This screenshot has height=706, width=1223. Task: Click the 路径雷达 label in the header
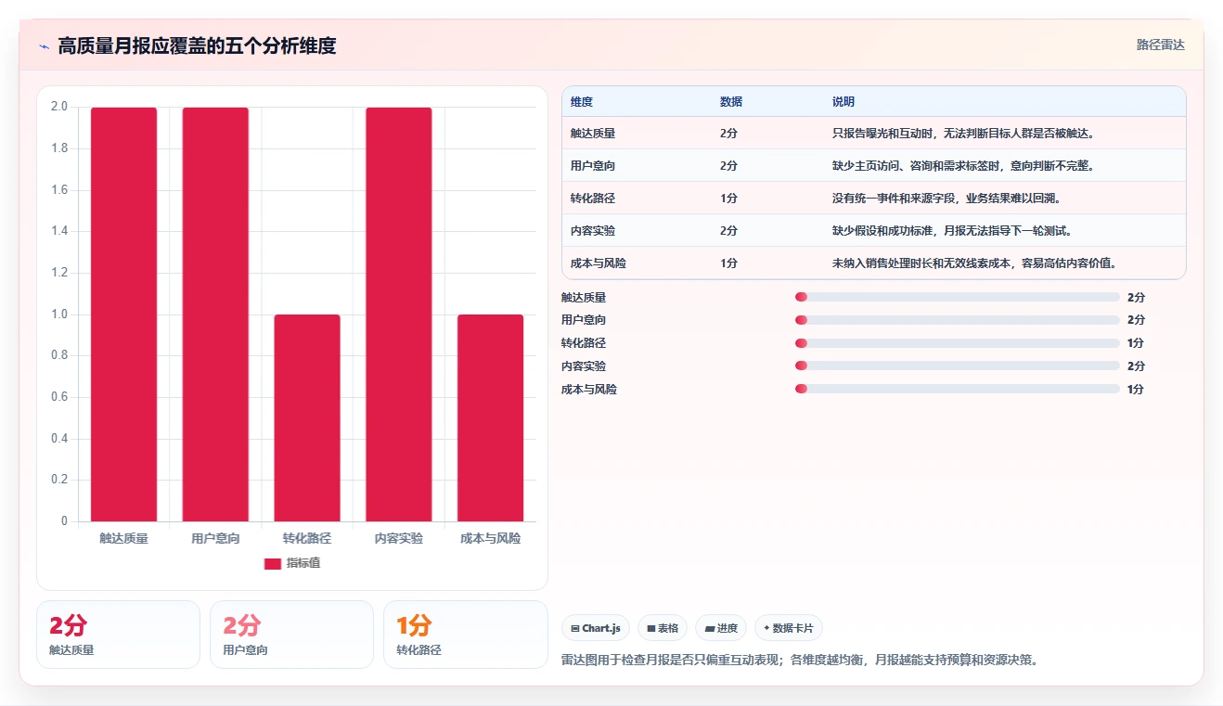1160,45
